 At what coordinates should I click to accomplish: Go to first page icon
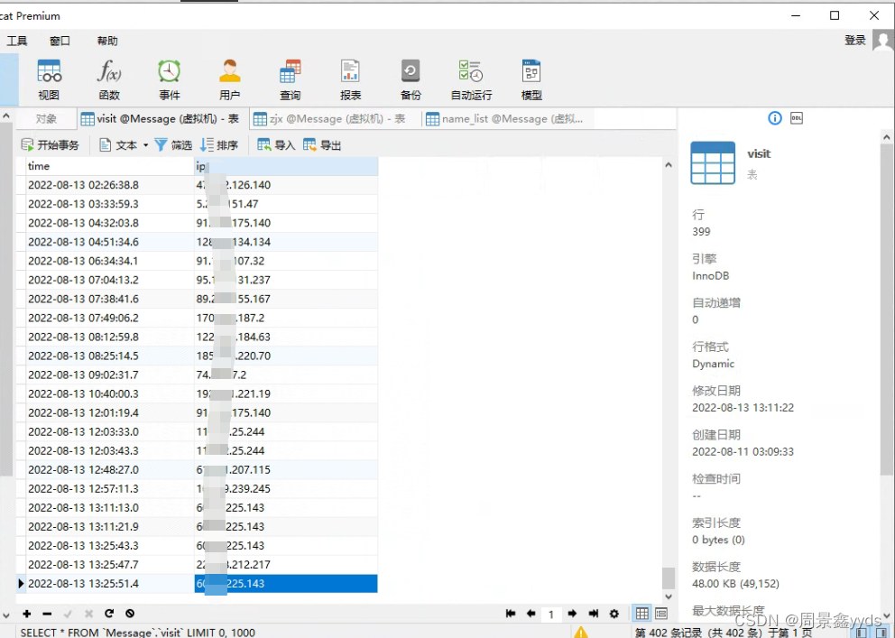(x=511, y=614)
